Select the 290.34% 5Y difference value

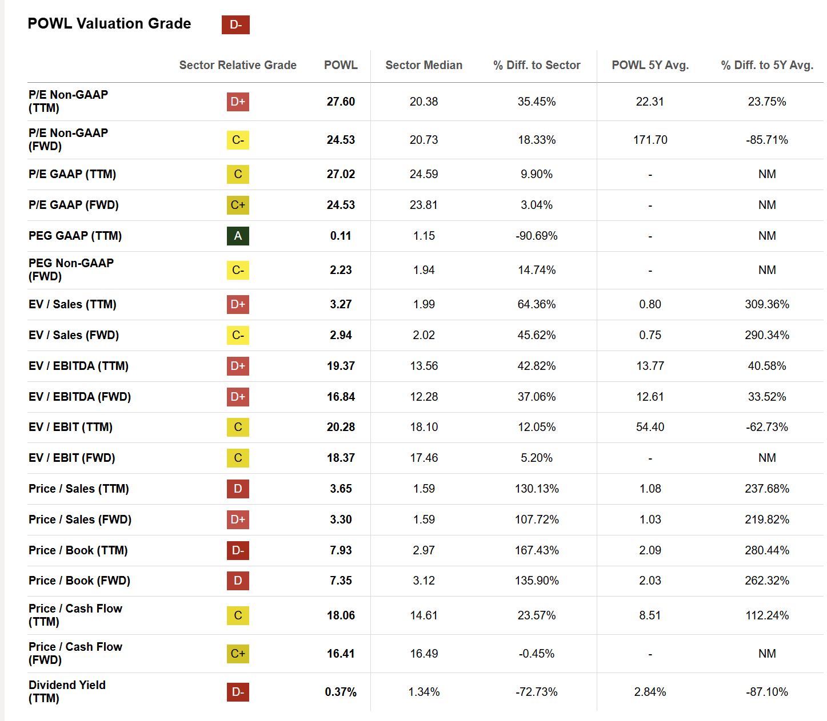click(767, 335)
